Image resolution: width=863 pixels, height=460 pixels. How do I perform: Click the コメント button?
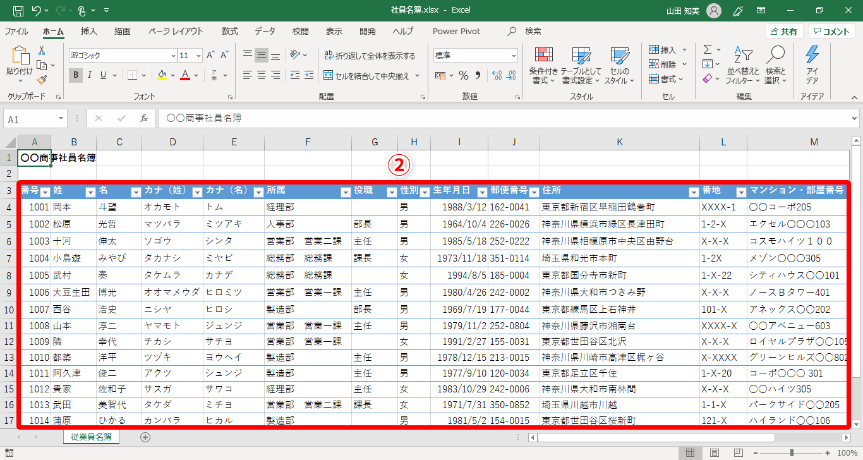click(x=832, y=32)
